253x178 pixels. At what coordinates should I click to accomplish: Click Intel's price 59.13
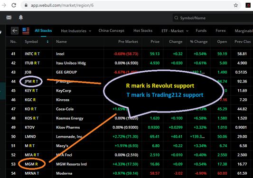(155, 54)
